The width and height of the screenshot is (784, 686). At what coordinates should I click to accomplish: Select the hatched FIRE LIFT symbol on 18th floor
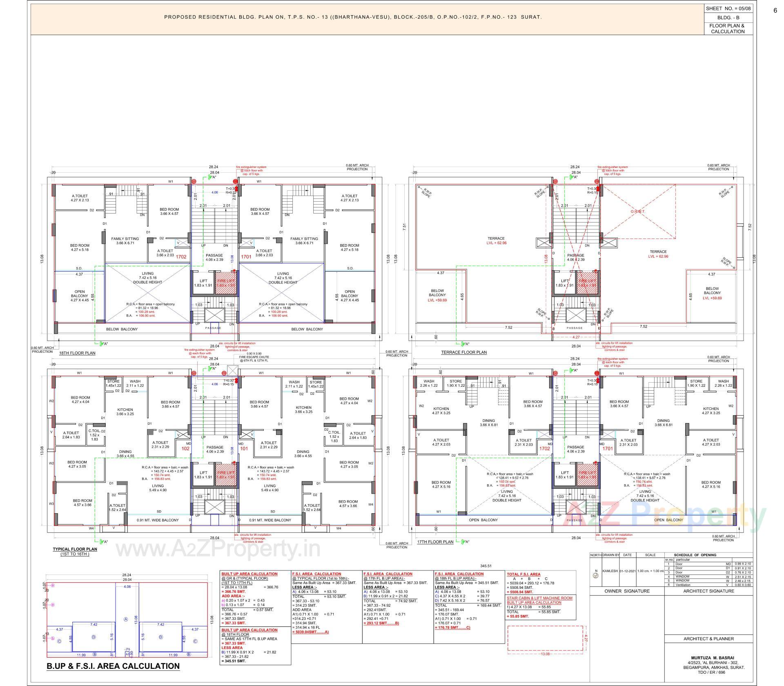pyautogui.click(x=226, y=283)
